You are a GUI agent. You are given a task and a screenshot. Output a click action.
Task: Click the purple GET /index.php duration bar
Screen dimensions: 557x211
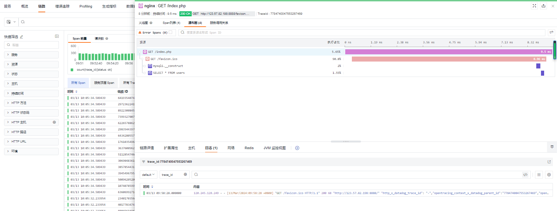click(449, 52)
